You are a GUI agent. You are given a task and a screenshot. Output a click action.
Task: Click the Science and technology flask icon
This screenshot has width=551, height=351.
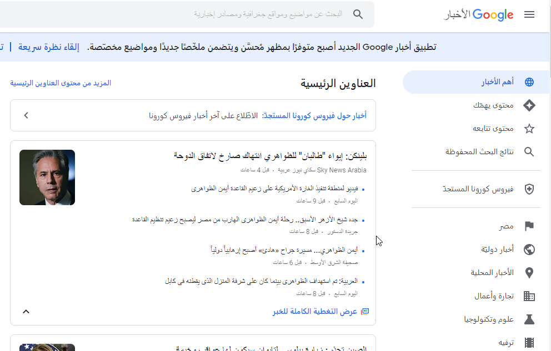coord(529,319)
